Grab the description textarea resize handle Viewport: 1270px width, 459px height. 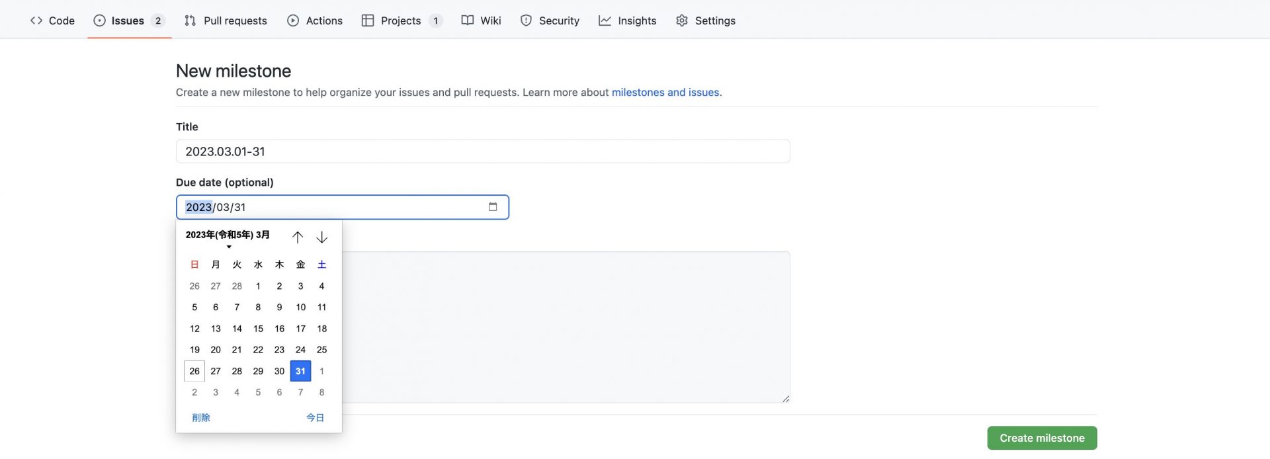pos(785,398)
